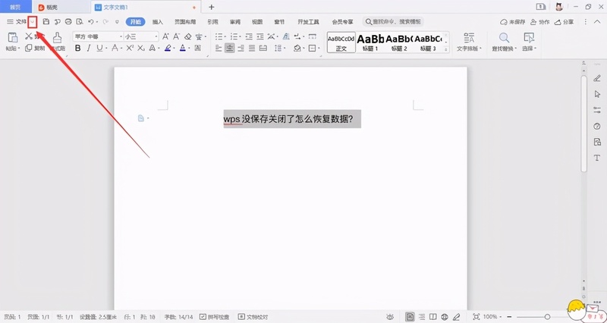This screenshot has width=607, height=323.
Task: Click the save icon in quick access toolbar
Action: pos(46,23)
